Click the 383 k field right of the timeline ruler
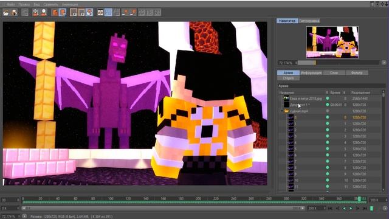This screenshot has width=389, height=219. click(378, 200)
